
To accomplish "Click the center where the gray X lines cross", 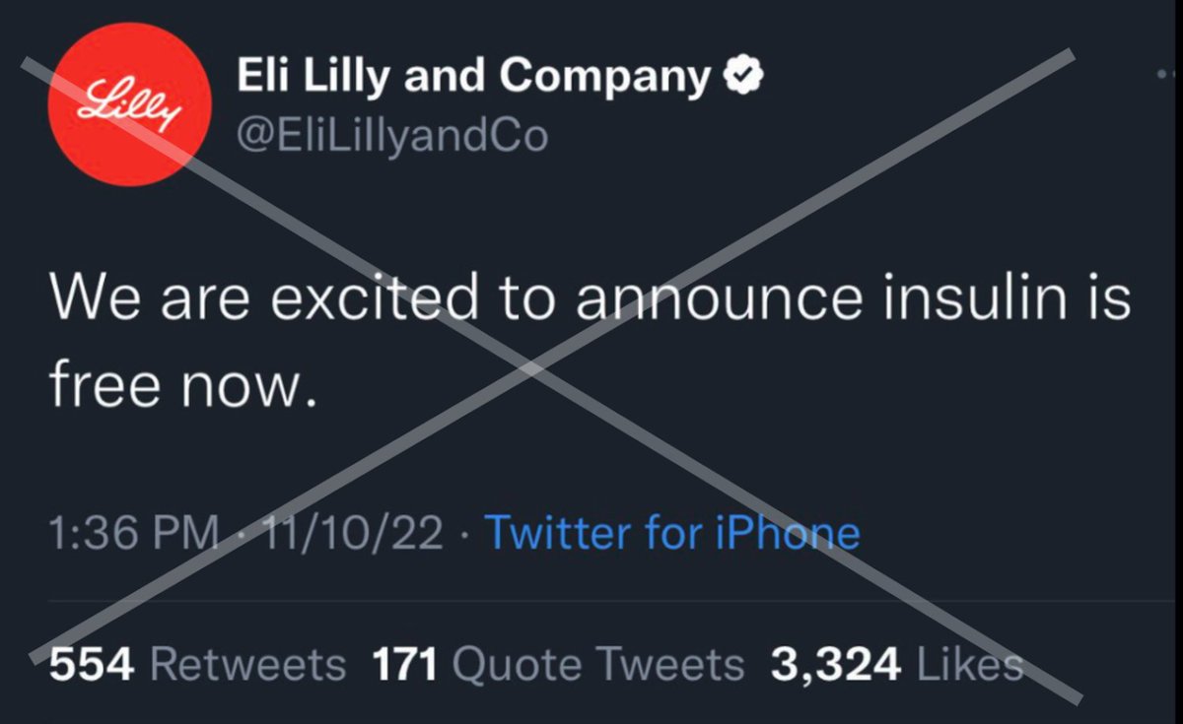I will pyautogui.click(x=532, y=369).
